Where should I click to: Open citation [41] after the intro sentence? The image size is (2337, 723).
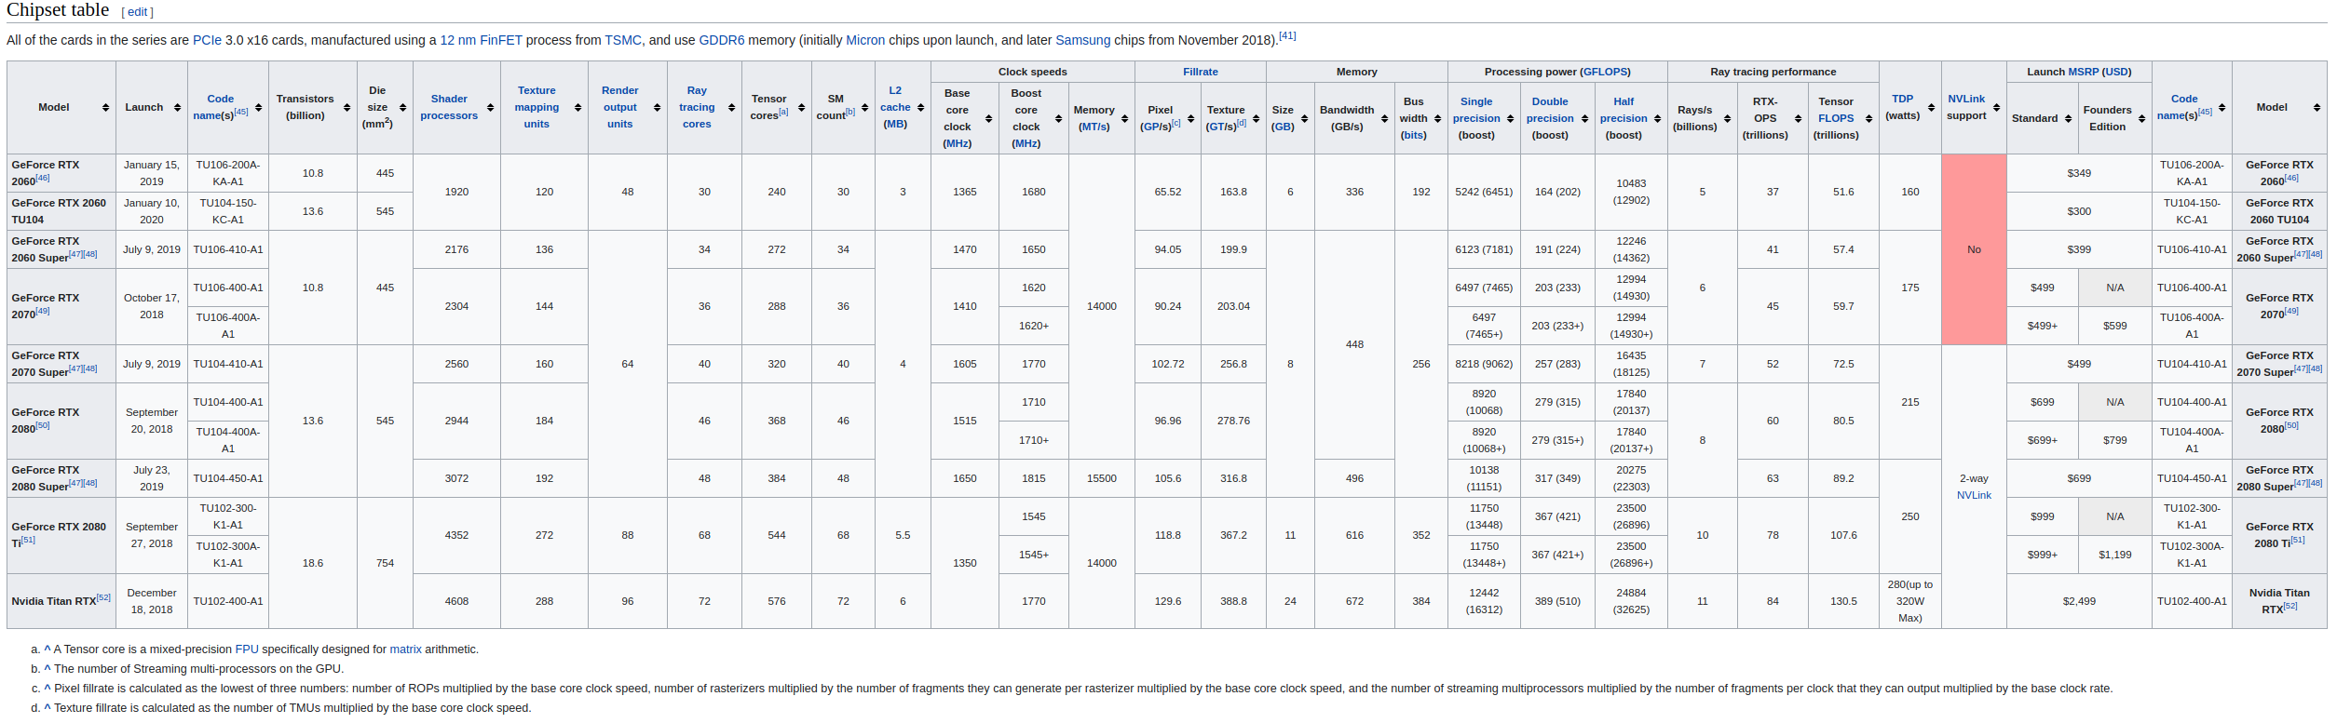tap(1287, 36)
